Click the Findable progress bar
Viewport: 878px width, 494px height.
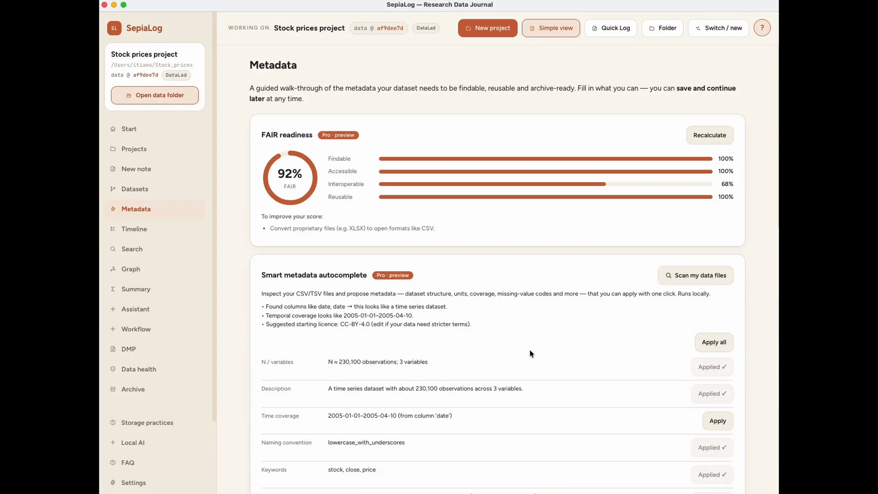tap(546, 159)
